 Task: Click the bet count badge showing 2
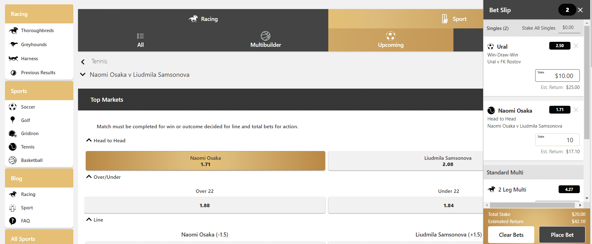[x=567, y=10]
